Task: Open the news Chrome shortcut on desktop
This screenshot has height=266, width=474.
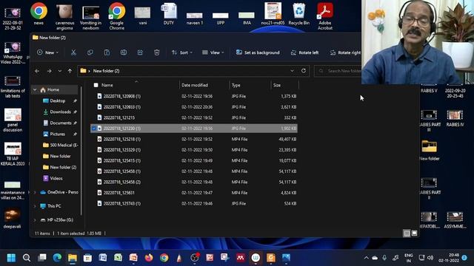Action: coord(39,14)
